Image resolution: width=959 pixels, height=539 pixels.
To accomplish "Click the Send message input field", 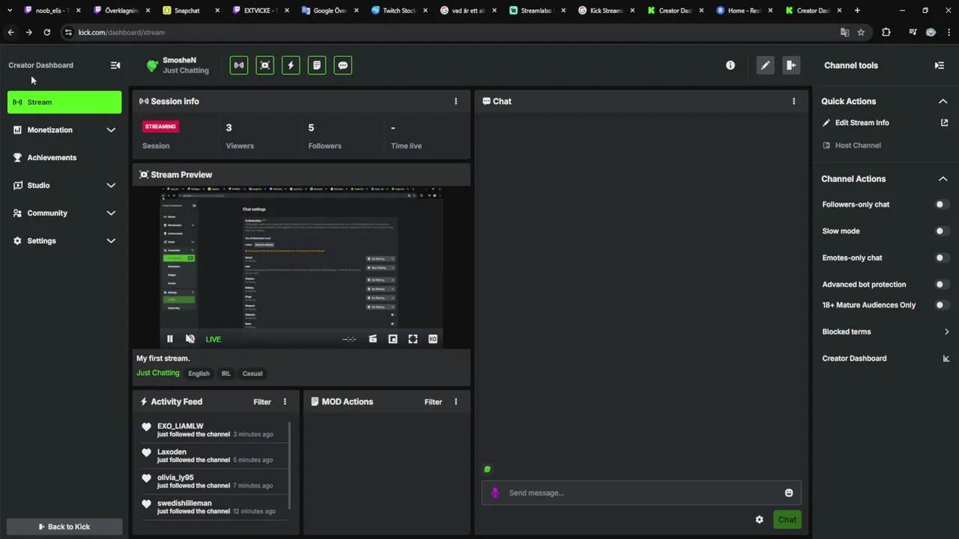I will [641, 493].
